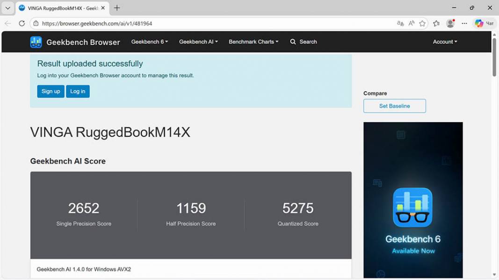Click the 1159 Half Precision Score value
Image resolution: width=499 pixels, height=280 pixels.
191,208
